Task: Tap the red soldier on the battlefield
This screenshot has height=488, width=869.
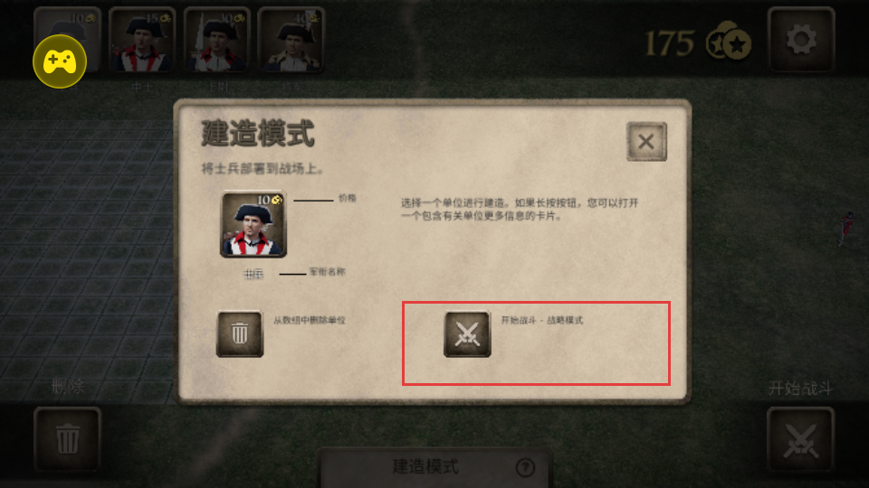Action: tap(845, 229)
